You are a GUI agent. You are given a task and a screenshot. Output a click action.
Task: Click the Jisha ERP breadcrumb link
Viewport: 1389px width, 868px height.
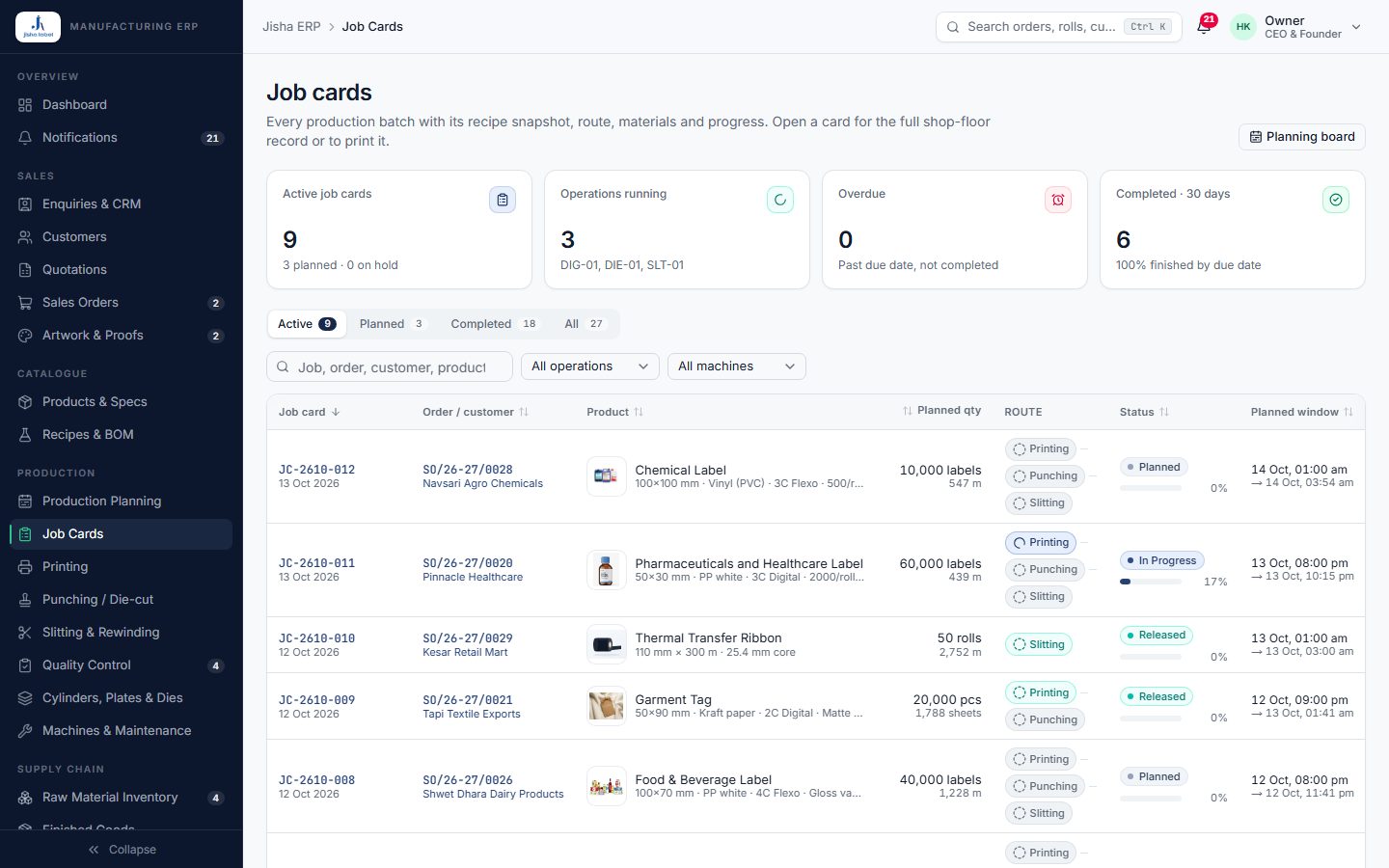coord(291,27)
